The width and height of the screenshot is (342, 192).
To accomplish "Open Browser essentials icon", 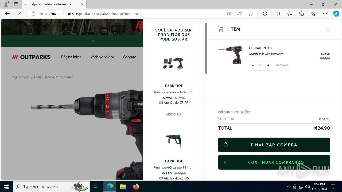I will pyautogui.click(x=313, y=14).
